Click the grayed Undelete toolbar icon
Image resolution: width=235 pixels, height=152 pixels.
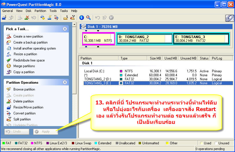(x=34, y=18)
